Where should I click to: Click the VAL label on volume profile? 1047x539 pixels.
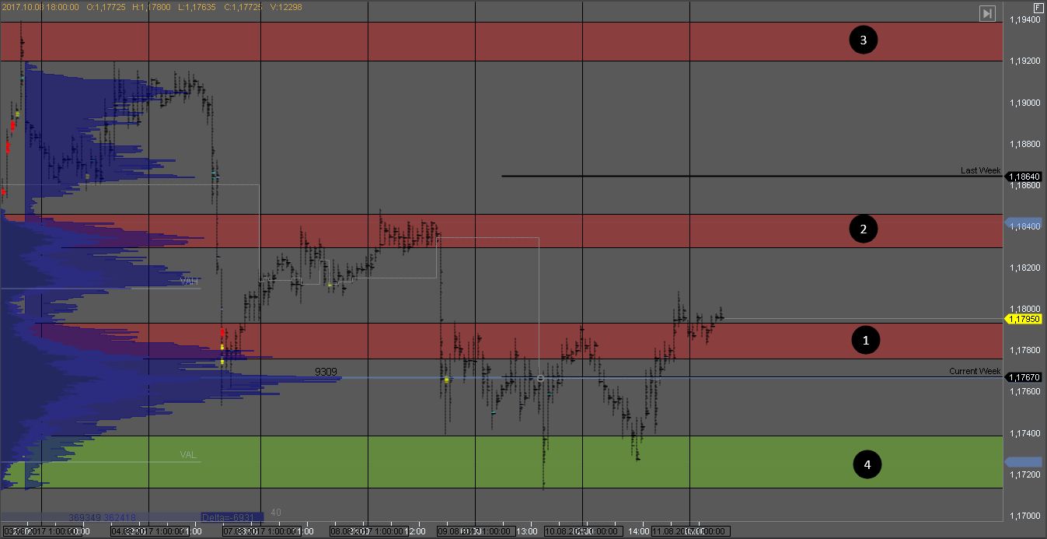188,454
